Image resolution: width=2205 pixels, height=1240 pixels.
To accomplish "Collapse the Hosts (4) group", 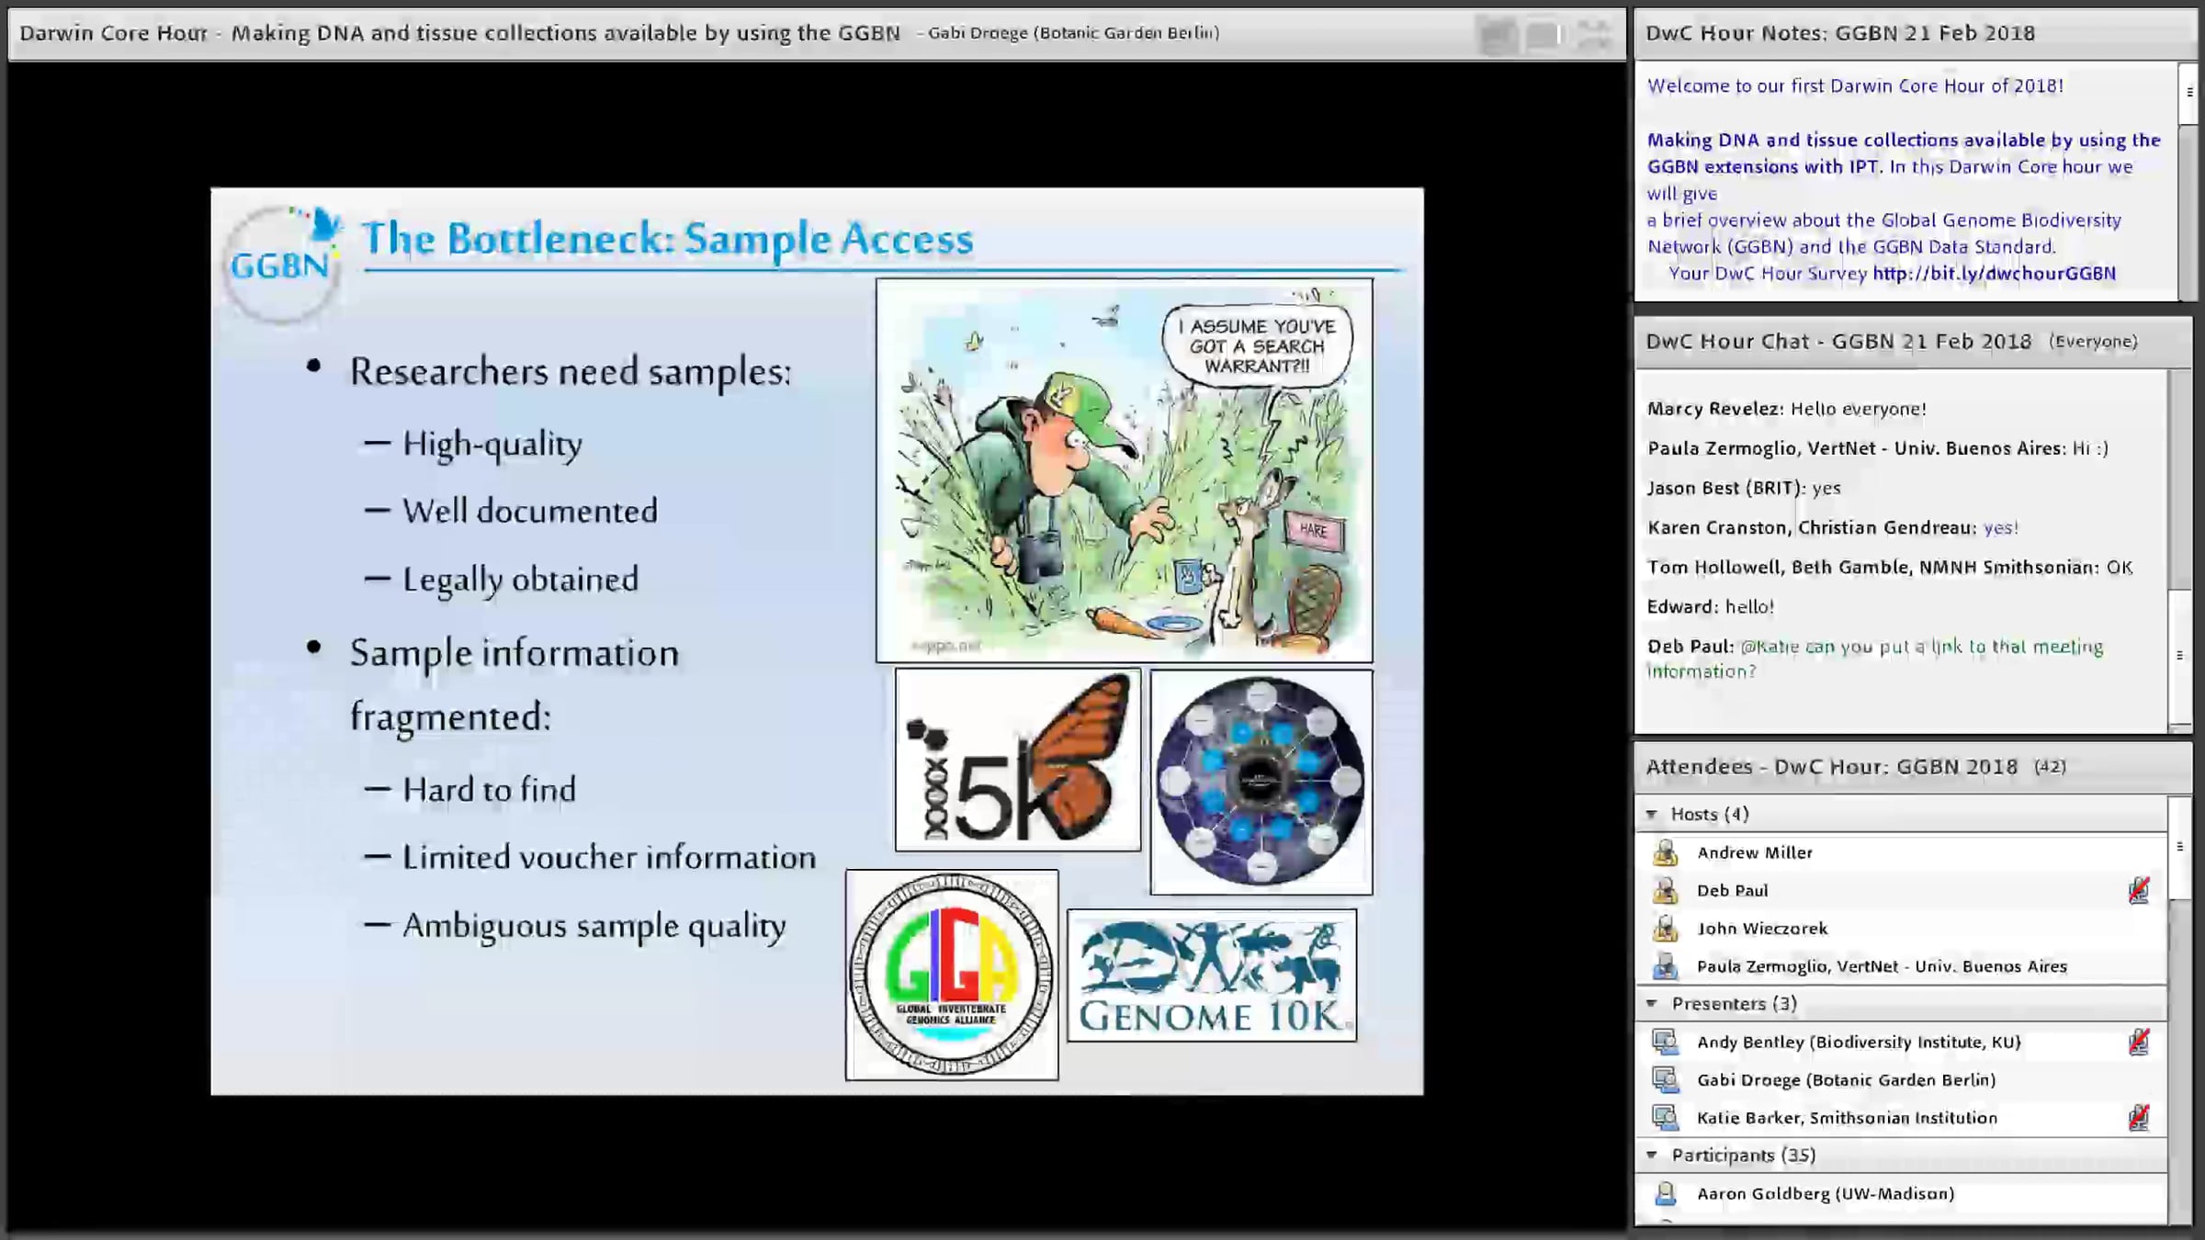I will coord(1652,815).
